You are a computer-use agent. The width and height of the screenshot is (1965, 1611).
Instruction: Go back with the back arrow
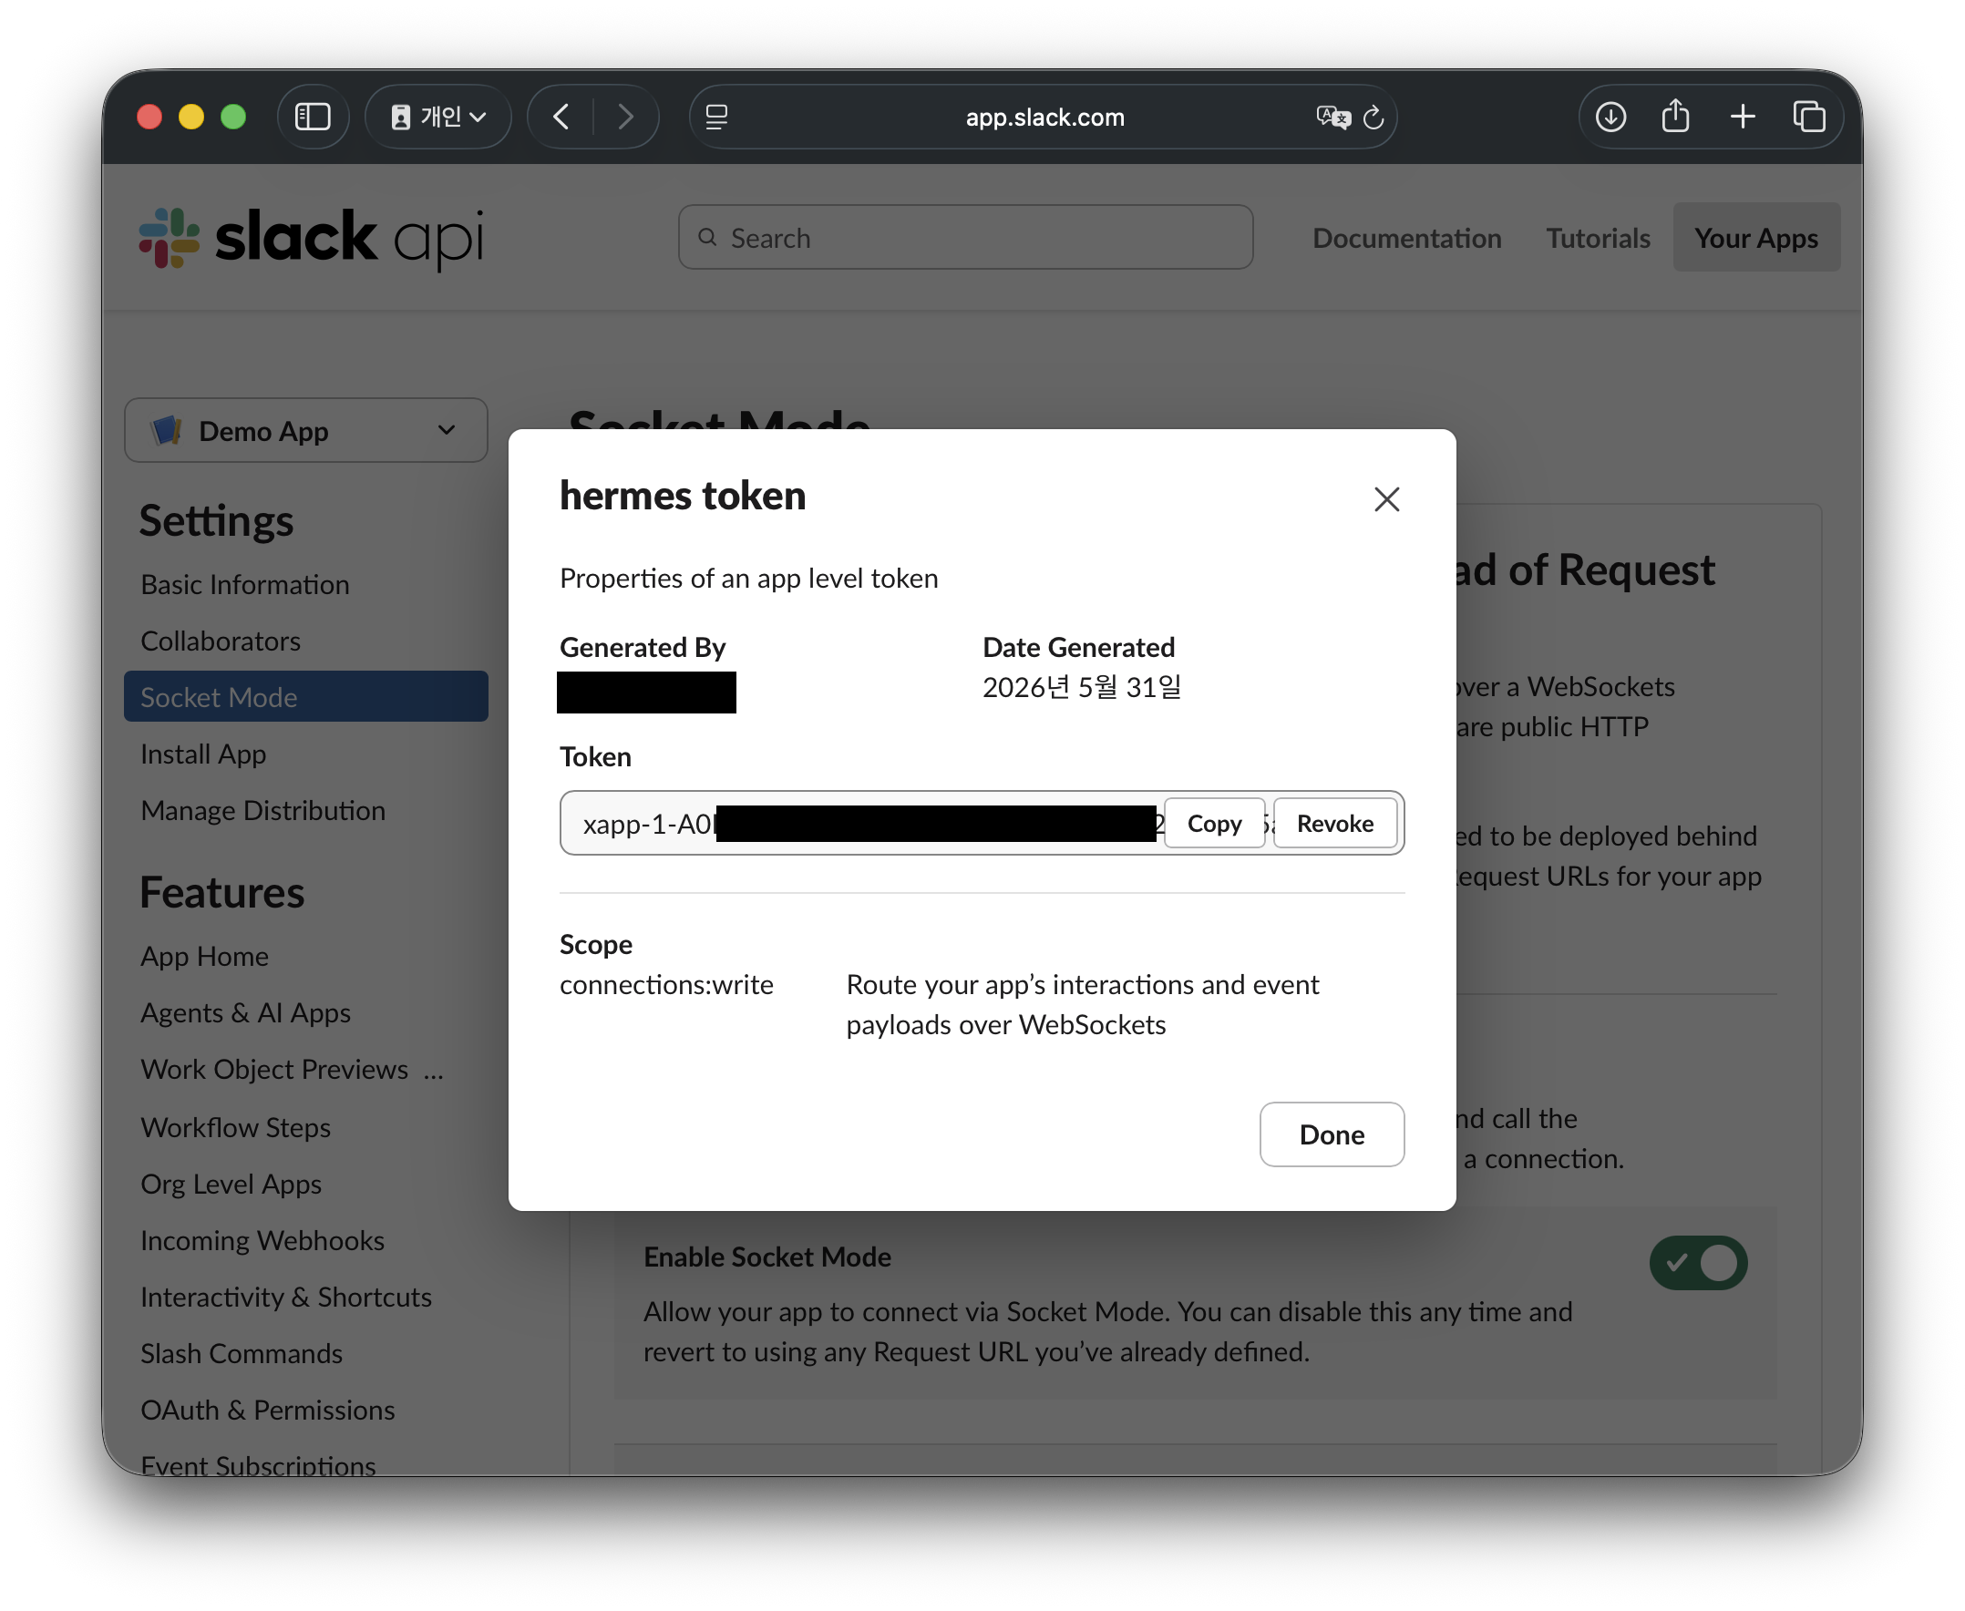click(x=561, y=117)
